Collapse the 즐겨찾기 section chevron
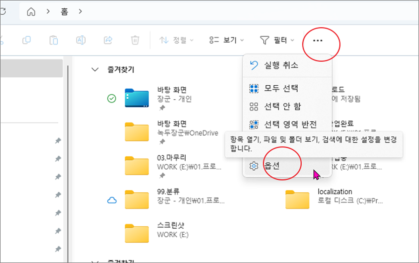 (x=95, y=70)
